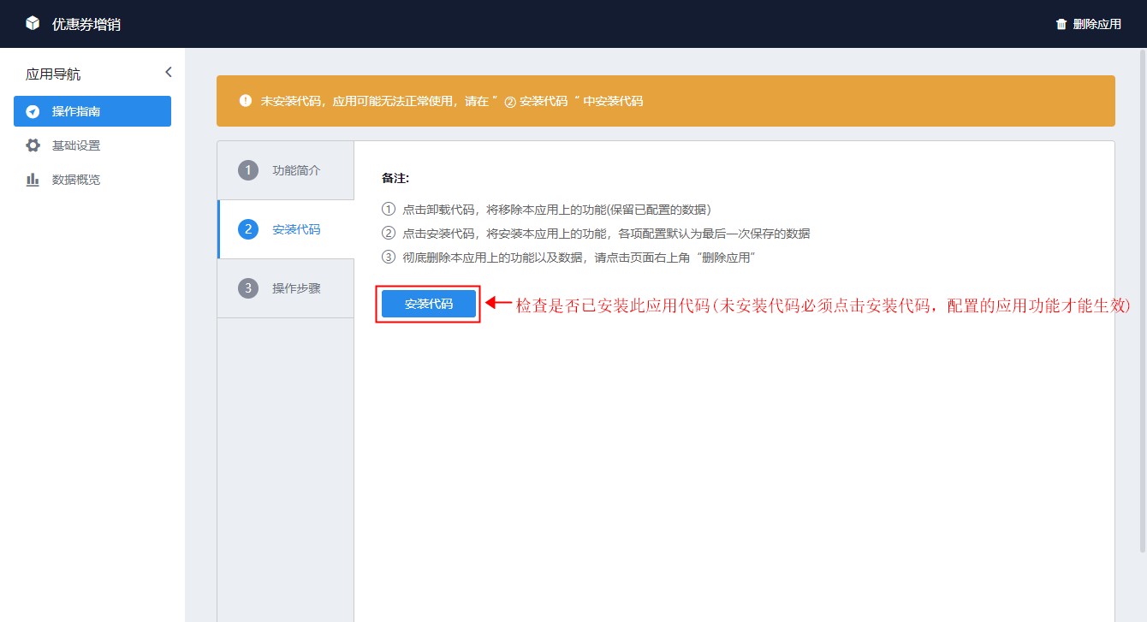Switch to the 安装代码 tab

pyautogui.click(x=286, y=229)
